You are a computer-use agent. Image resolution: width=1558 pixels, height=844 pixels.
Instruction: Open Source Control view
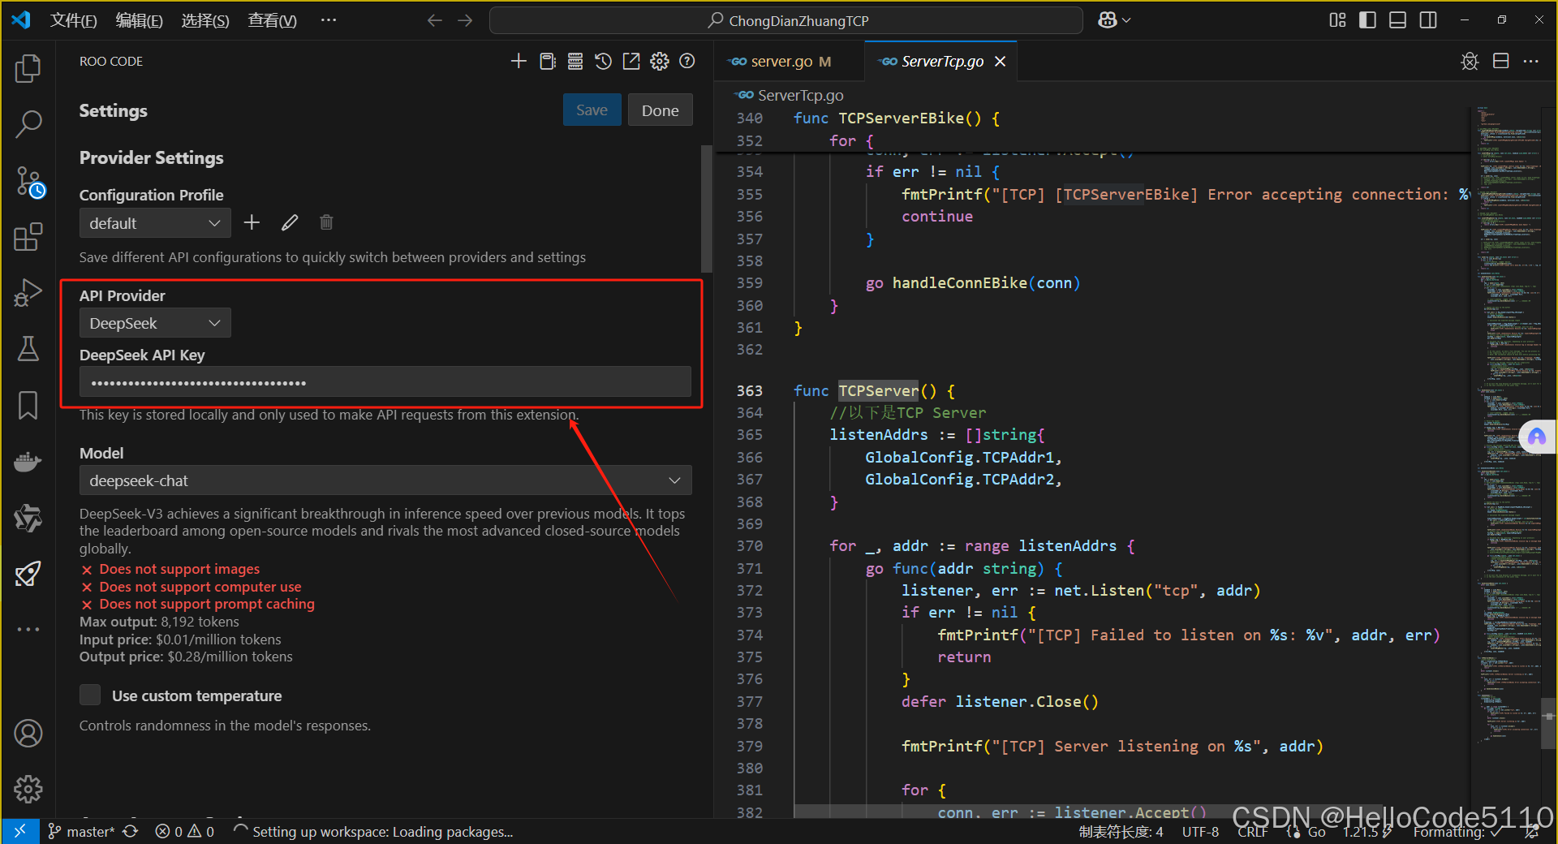click(x=28, y=182)
